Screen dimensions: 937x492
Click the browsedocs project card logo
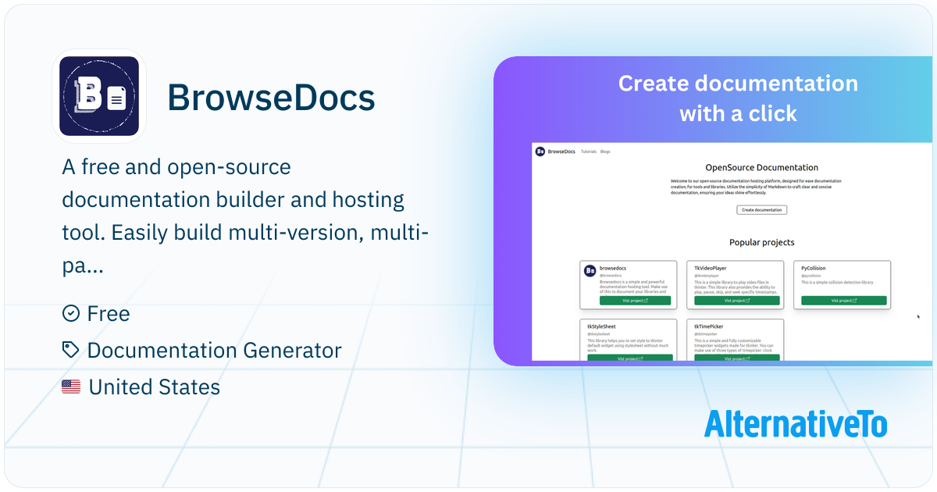[x=590, y=271]
